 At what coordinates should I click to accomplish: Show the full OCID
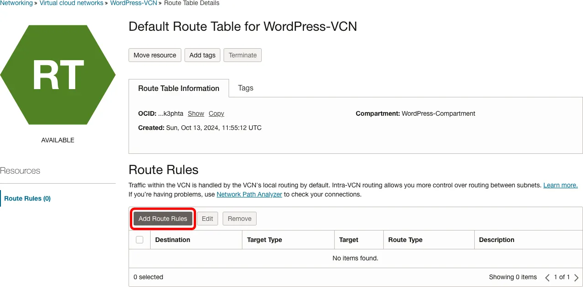point(196,113)
